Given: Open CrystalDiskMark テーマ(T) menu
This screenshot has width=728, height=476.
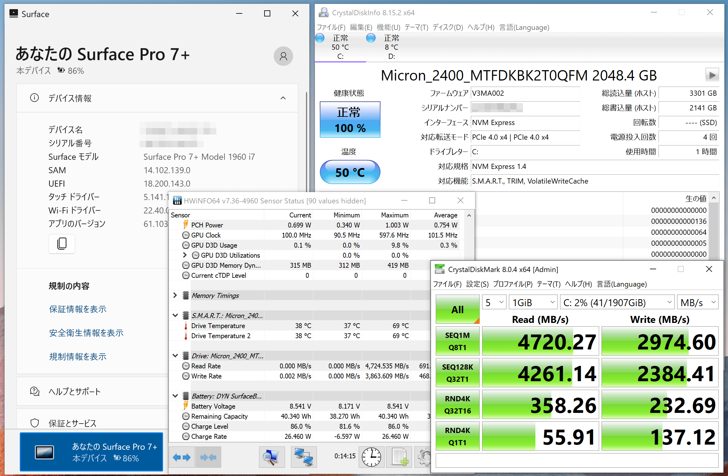Looking at the screenshot, I should point(549,284).
